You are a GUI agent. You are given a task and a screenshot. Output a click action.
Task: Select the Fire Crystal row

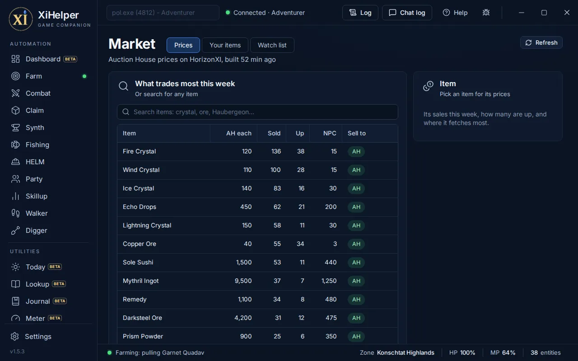[257, 152]
